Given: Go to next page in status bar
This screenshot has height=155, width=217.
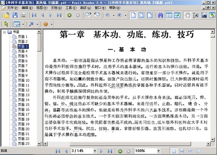Looking at the screenshot, I should pos(101,151).
